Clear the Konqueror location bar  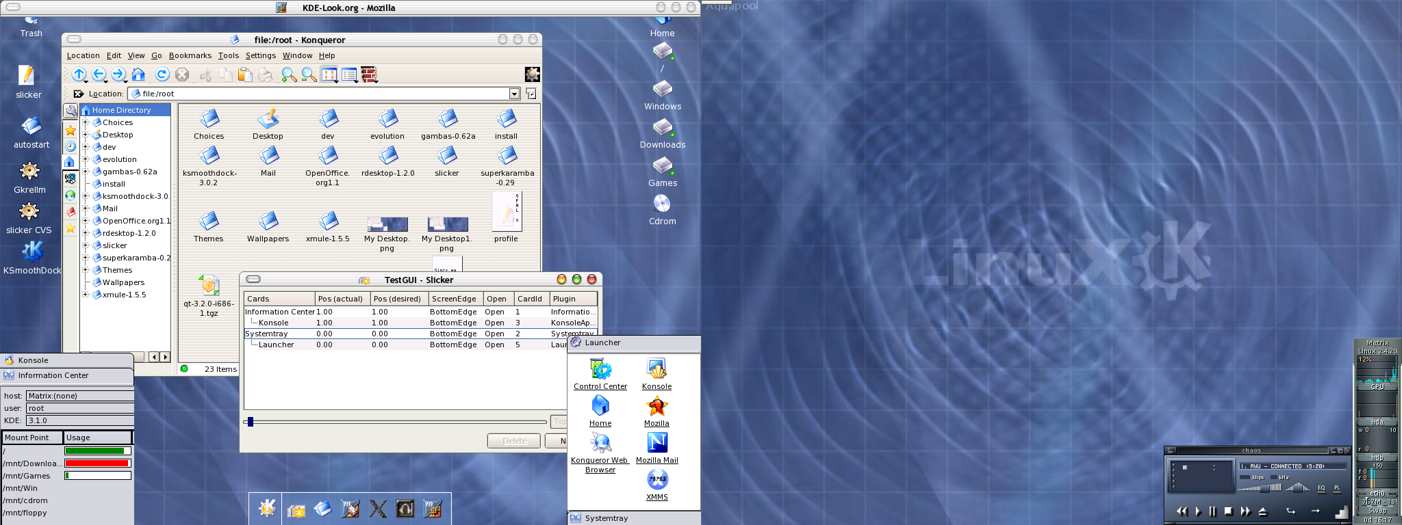79,94
